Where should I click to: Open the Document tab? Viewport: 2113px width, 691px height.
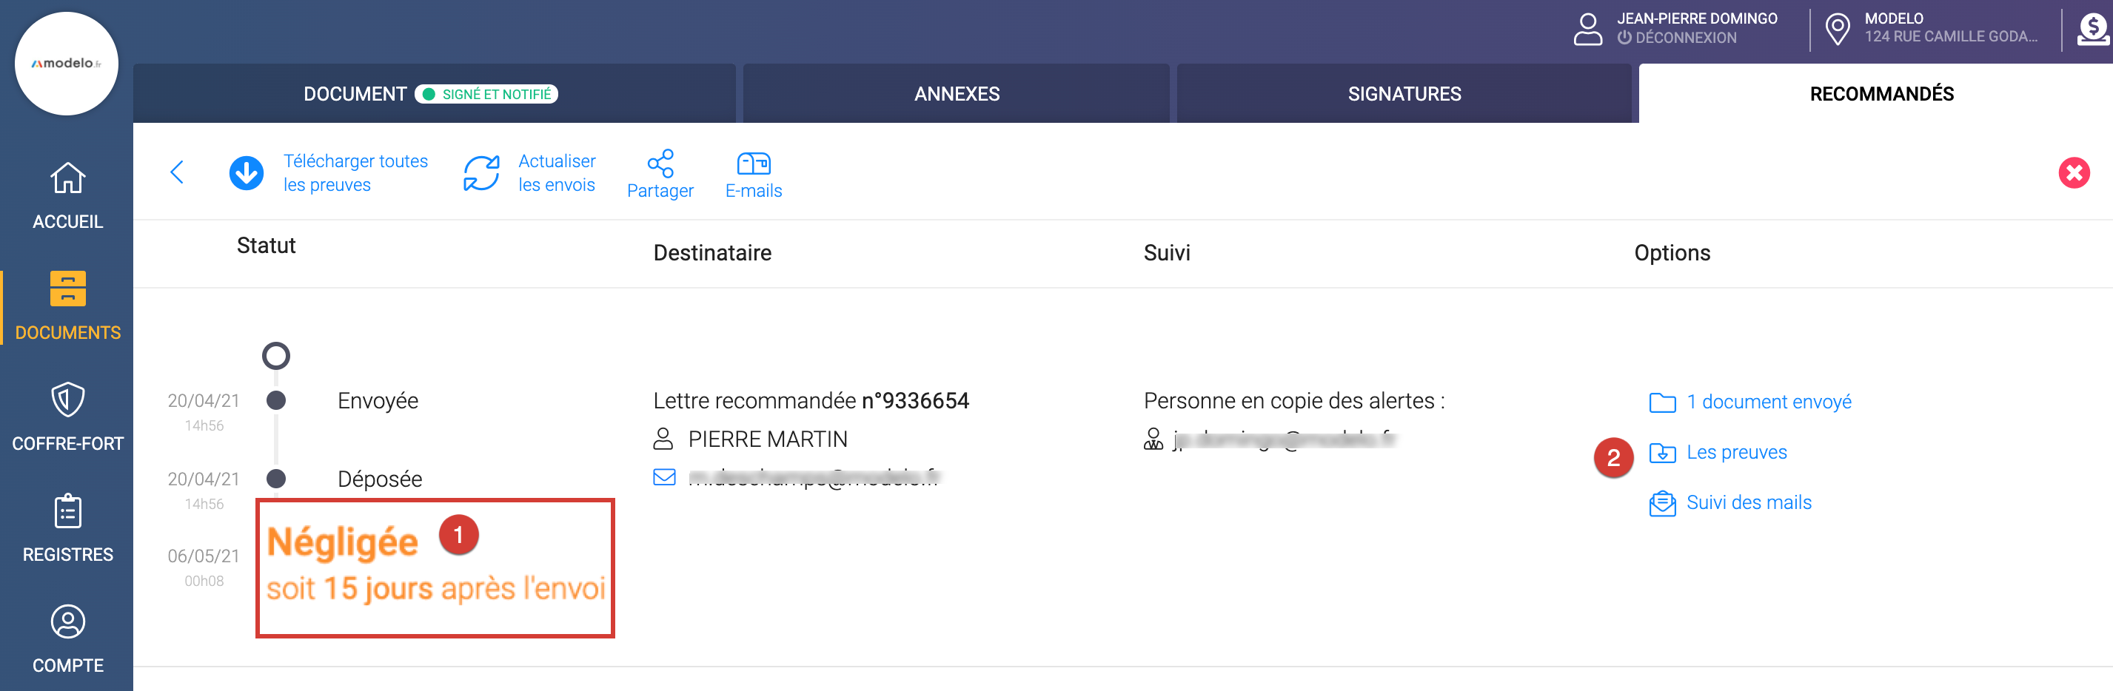355,94
